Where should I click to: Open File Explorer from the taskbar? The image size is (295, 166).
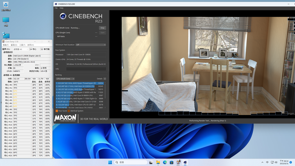click(x=158, y=162)
